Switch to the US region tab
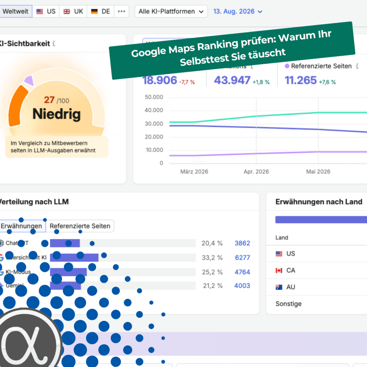Viewport: 367px width, 367px height. [46, 11]
